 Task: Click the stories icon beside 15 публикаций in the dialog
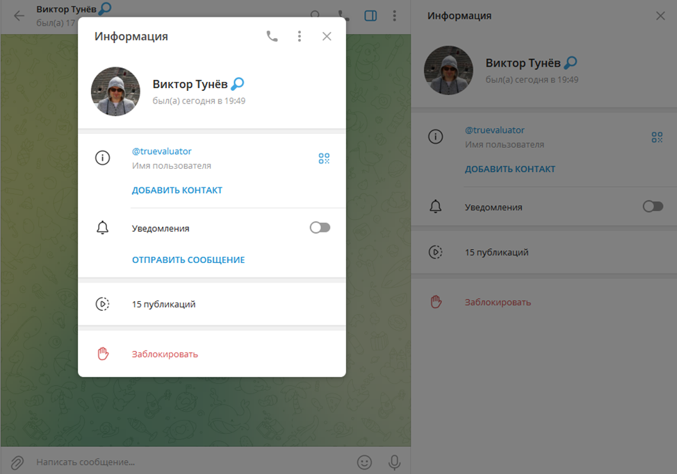coord(102,304)
